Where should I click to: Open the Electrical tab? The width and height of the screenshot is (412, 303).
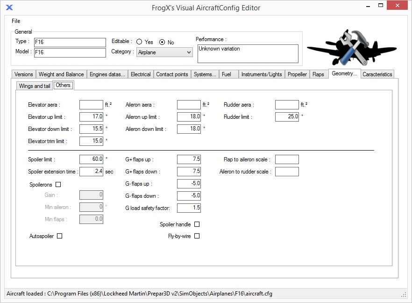click(141, 74)
